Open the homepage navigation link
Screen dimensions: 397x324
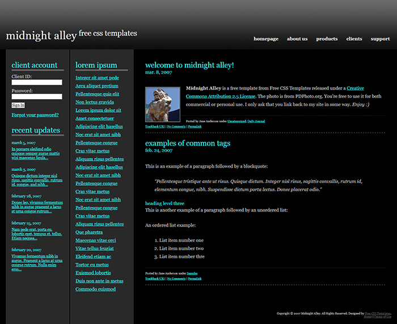266,39
